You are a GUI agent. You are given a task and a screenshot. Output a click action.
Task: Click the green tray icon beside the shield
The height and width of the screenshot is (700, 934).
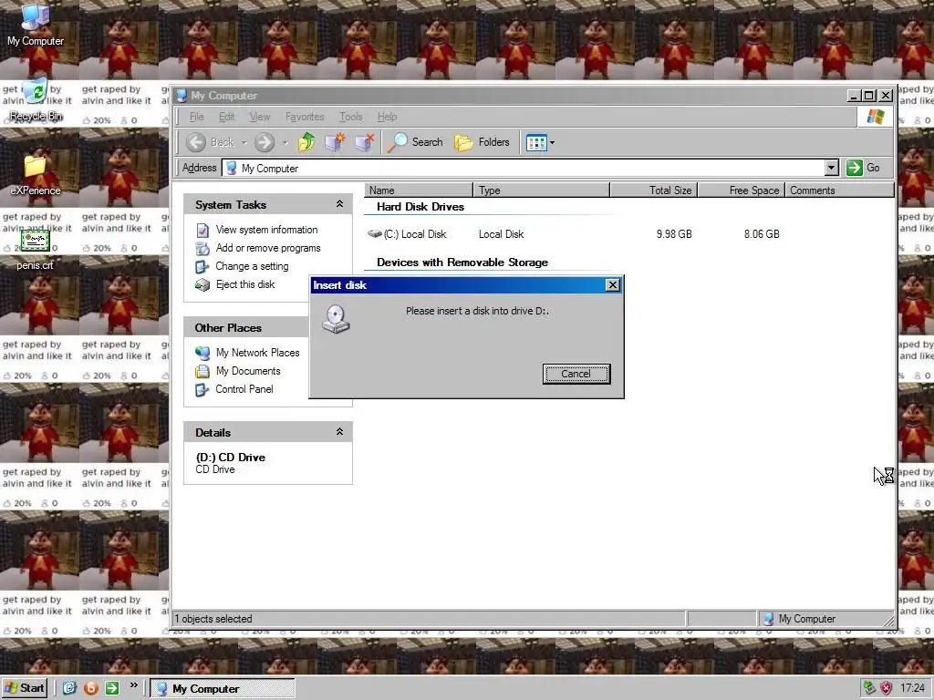tap(869, 688)
